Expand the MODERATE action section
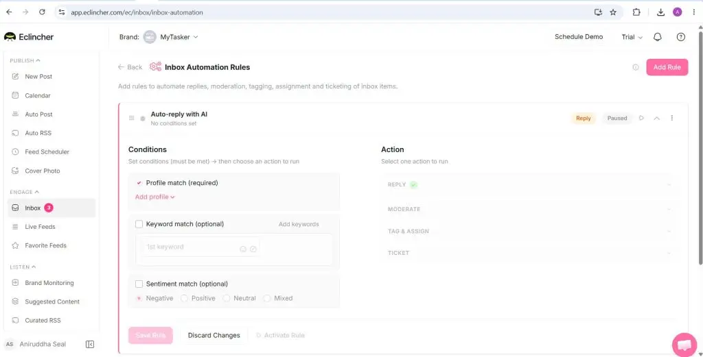This screenshot has width=703, height=357. click(x=529, y=209)
